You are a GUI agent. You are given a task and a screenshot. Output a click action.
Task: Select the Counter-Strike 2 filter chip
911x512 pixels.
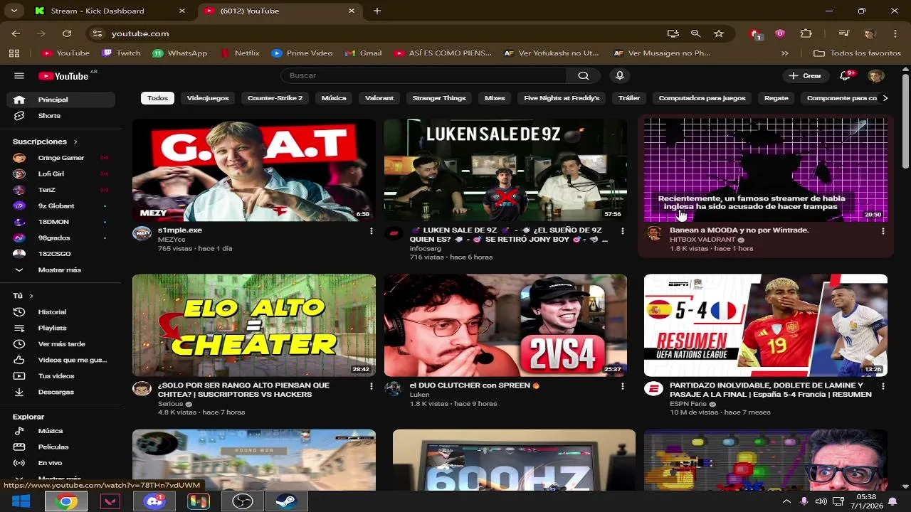(275, 98)
